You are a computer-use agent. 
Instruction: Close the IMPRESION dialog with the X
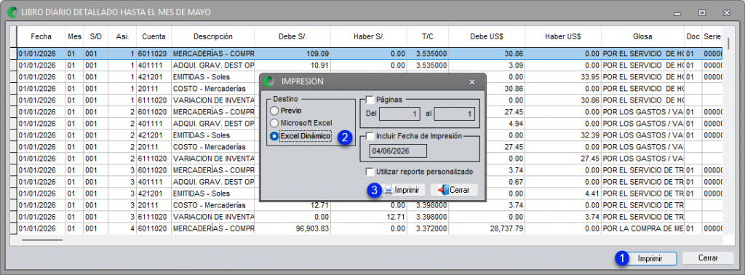471,81
